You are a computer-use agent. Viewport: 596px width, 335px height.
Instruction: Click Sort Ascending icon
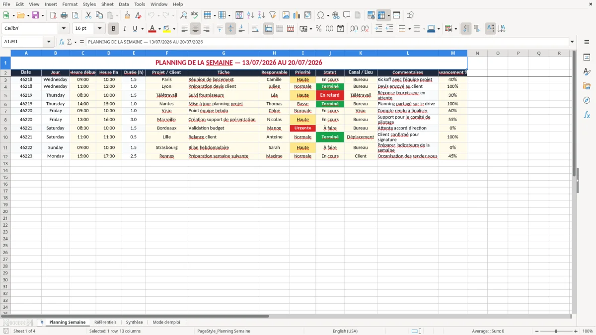(x=250, y=15)
